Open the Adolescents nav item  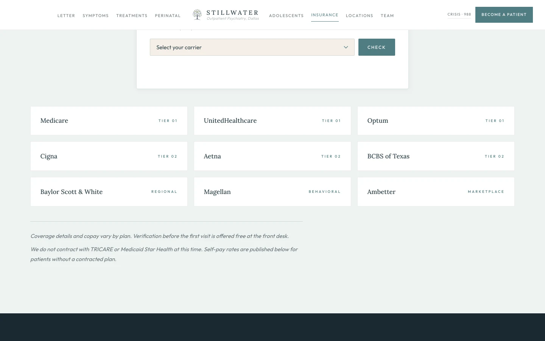(x=286, y=16)
